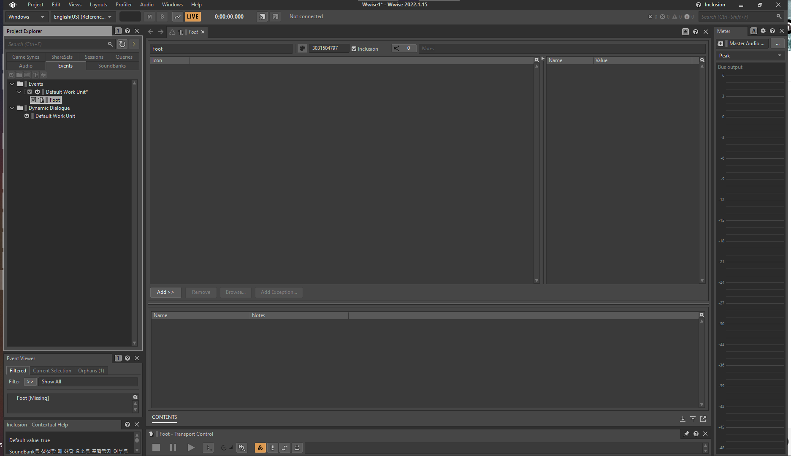Open the Peak meter type dropdown
The image size is (791, 456).
pos(750,55)
